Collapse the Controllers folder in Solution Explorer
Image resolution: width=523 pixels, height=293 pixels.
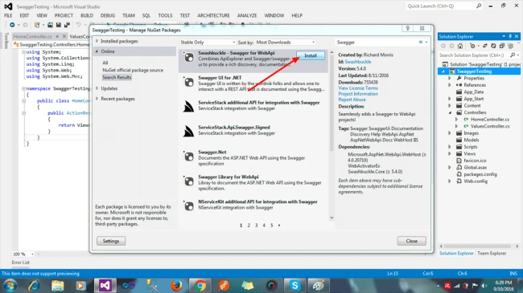tap(450, 112)
